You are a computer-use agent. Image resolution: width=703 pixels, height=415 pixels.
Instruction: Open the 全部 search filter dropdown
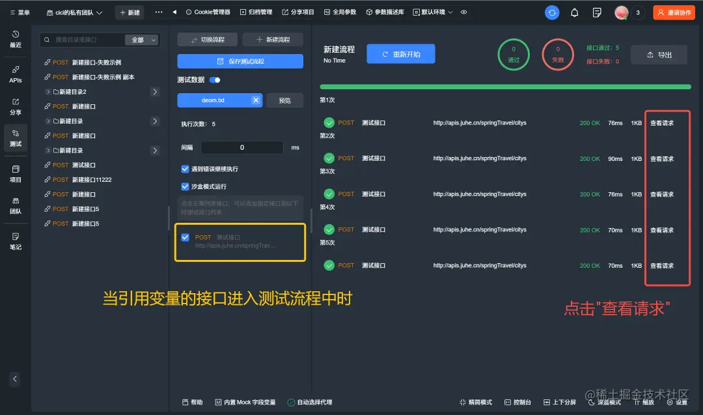point(142,40)
